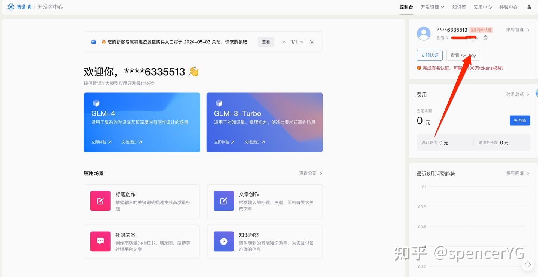Click the 智谱AI logo
The image size is (538, 277).
pyautogui.click(x=11, y=7)
